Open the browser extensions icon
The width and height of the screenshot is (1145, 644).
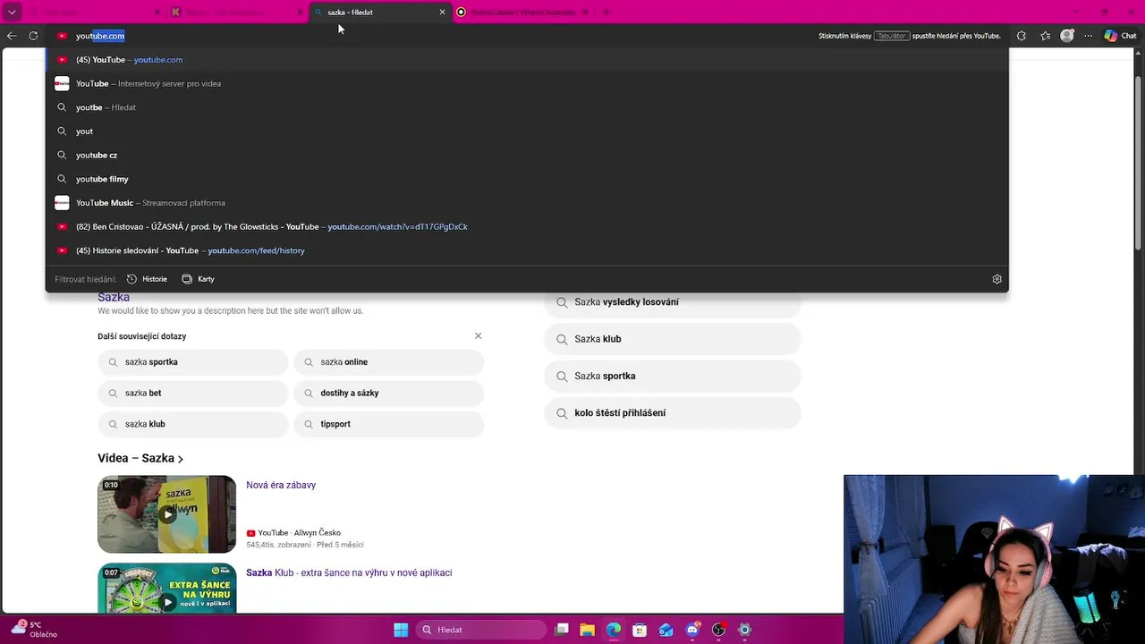[x=1022, y=36]
